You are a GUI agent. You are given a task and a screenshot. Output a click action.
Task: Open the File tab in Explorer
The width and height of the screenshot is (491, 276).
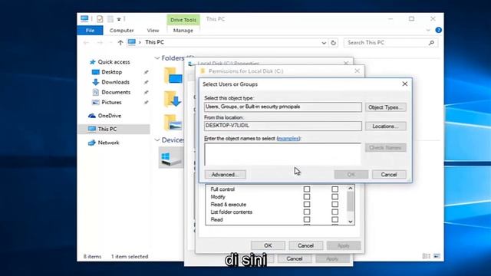(91, 31)
